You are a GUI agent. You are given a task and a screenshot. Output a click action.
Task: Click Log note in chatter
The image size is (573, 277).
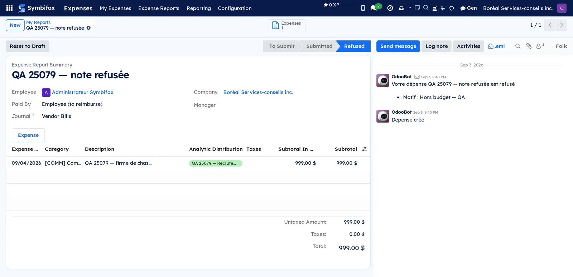pos(437,46)
